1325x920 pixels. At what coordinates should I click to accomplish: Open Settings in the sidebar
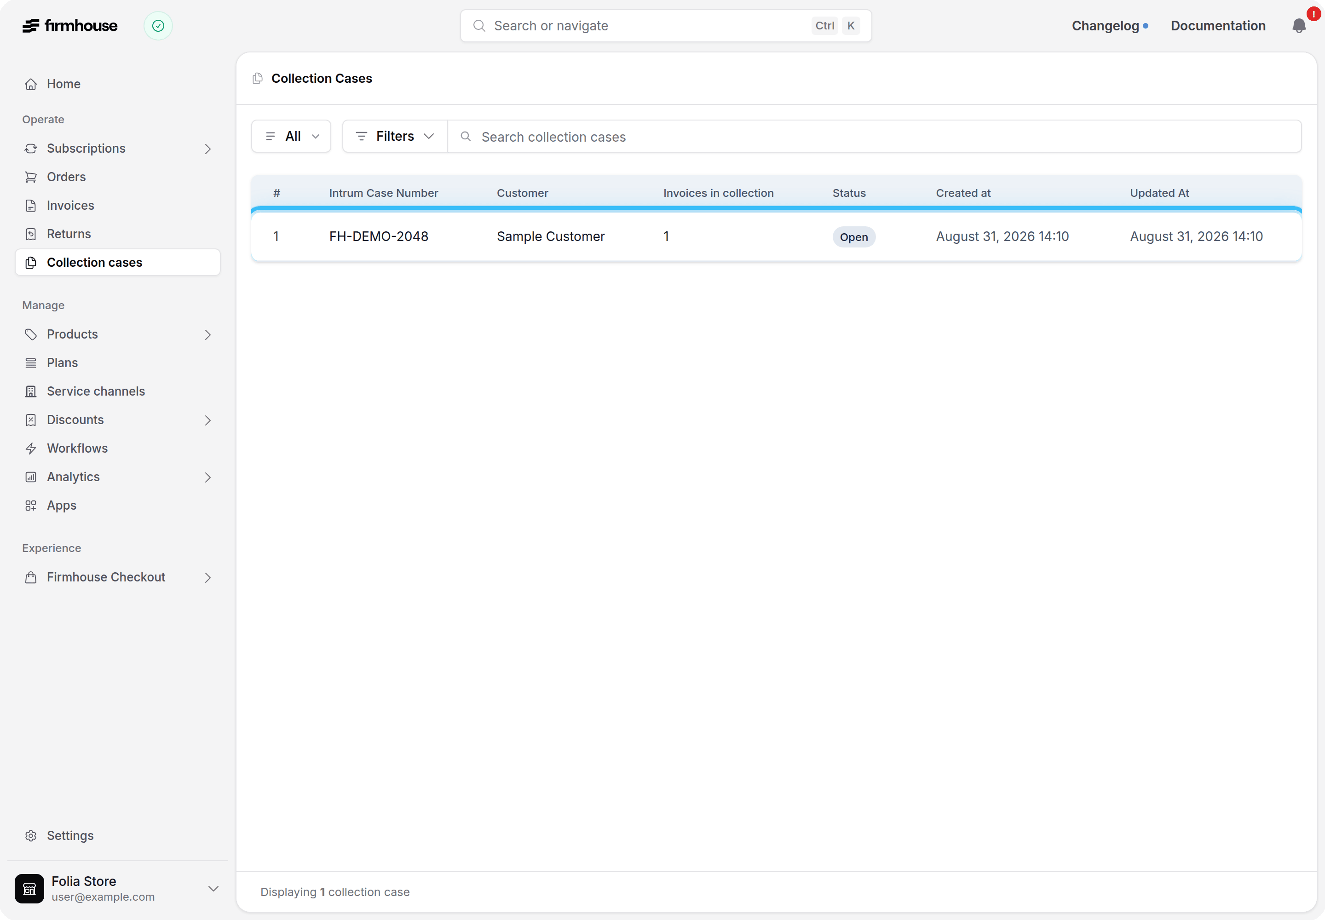click(118, 836)
